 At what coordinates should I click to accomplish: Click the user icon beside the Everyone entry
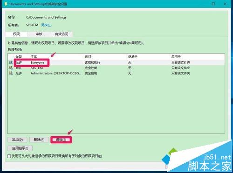point(11,62)
